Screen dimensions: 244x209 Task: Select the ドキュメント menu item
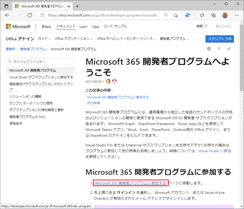point(66,26)
